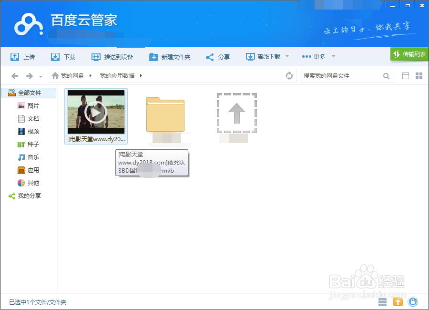
Task: Switch to list view mode
Action: tap(406, 75)
